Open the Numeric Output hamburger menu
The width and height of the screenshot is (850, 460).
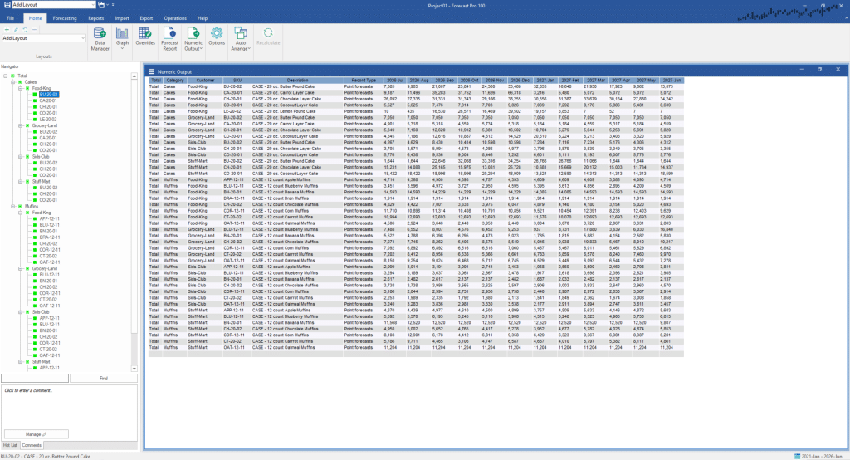click(x=152, y=70)
